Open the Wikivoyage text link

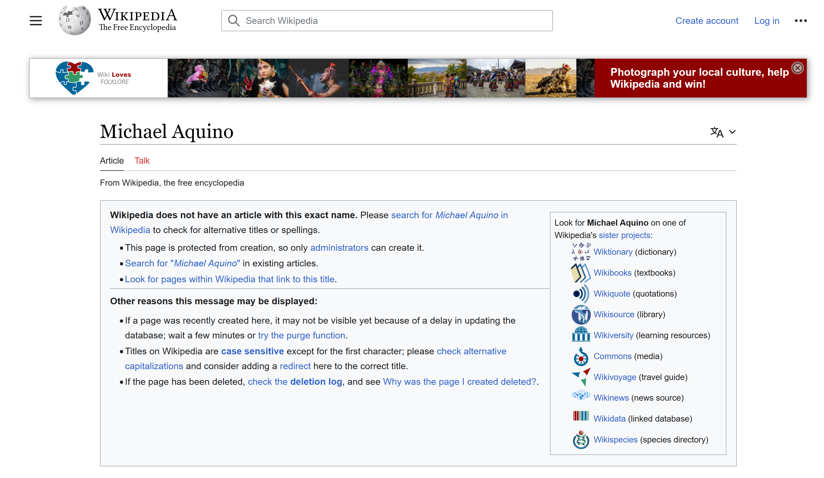pos(615,377)
